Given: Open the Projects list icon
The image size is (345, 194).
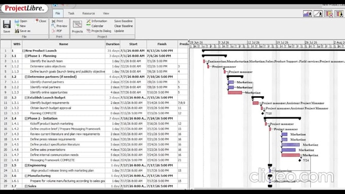Looking at the screenshot, I should coord(77,24).
